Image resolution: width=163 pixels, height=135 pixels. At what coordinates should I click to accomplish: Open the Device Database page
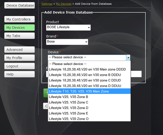point(20,6)
